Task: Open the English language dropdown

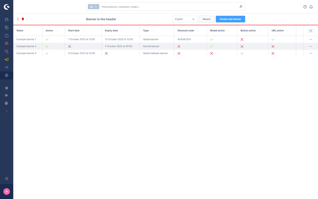Action: (x=185, y=19)
